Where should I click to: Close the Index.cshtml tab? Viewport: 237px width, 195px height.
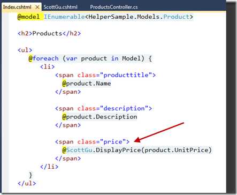point(37,7)
